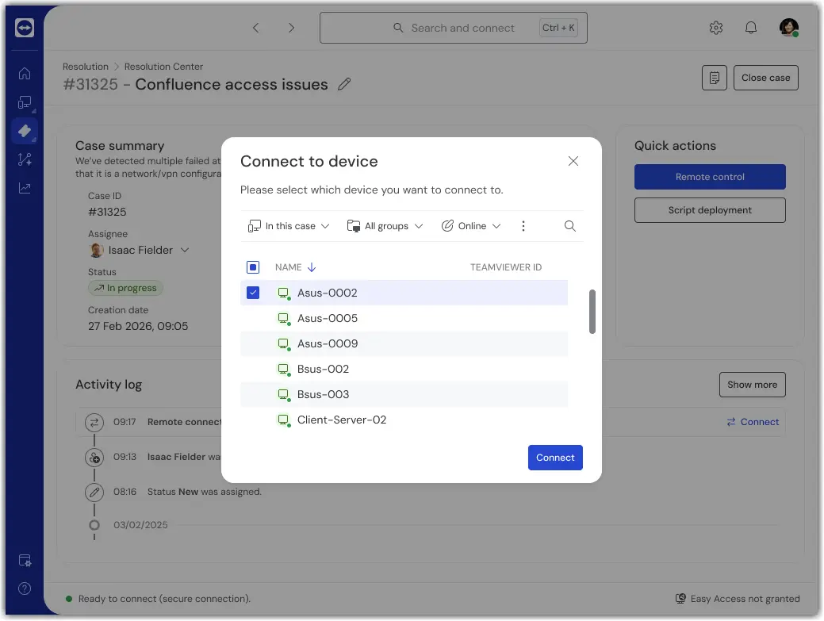Click the Client-Server-02 device icon

coord(284,420)
